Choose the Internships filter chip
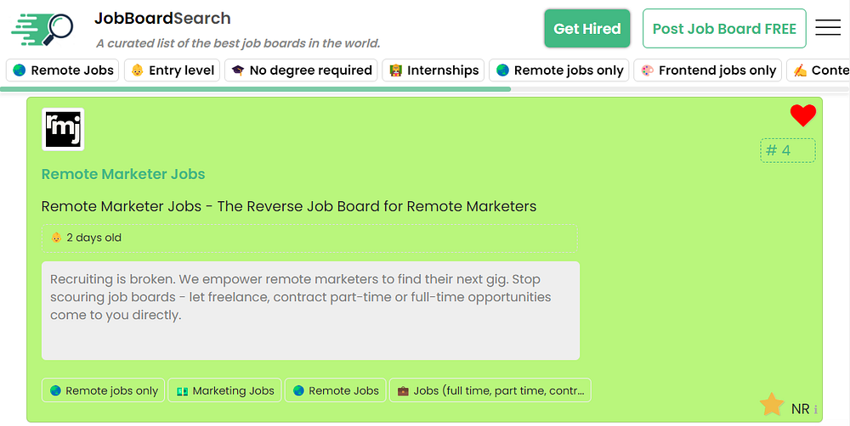This screenshot has width=850, height=426. [x=433, y=70]
